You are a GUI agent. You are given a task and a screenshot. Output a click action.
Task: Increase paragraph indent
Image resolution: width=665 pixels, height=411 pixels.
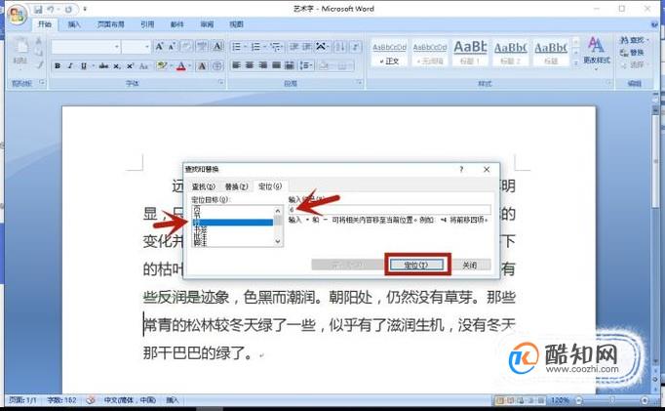coord(307,46)
